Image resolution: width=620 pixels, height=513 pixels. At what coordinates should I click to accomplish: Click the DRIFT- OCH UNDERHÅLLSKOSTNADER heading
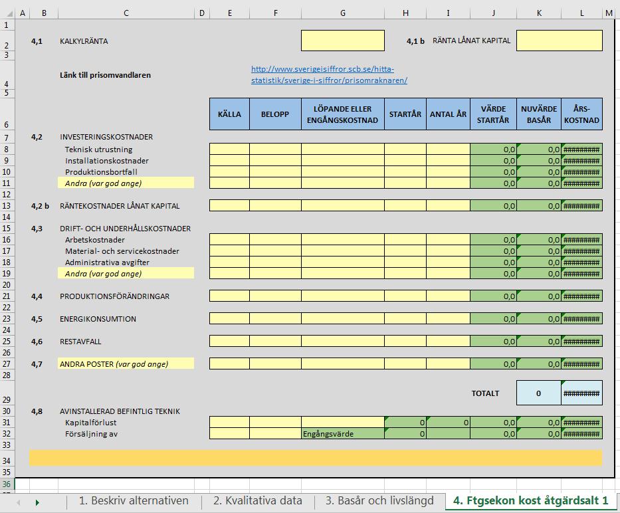(x=126, y=228)
